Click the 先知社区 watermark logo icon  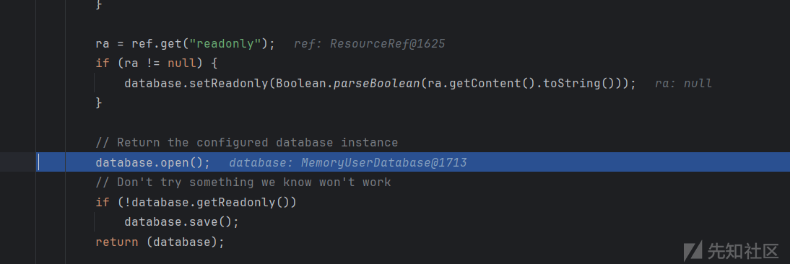[x=693, y=251]
